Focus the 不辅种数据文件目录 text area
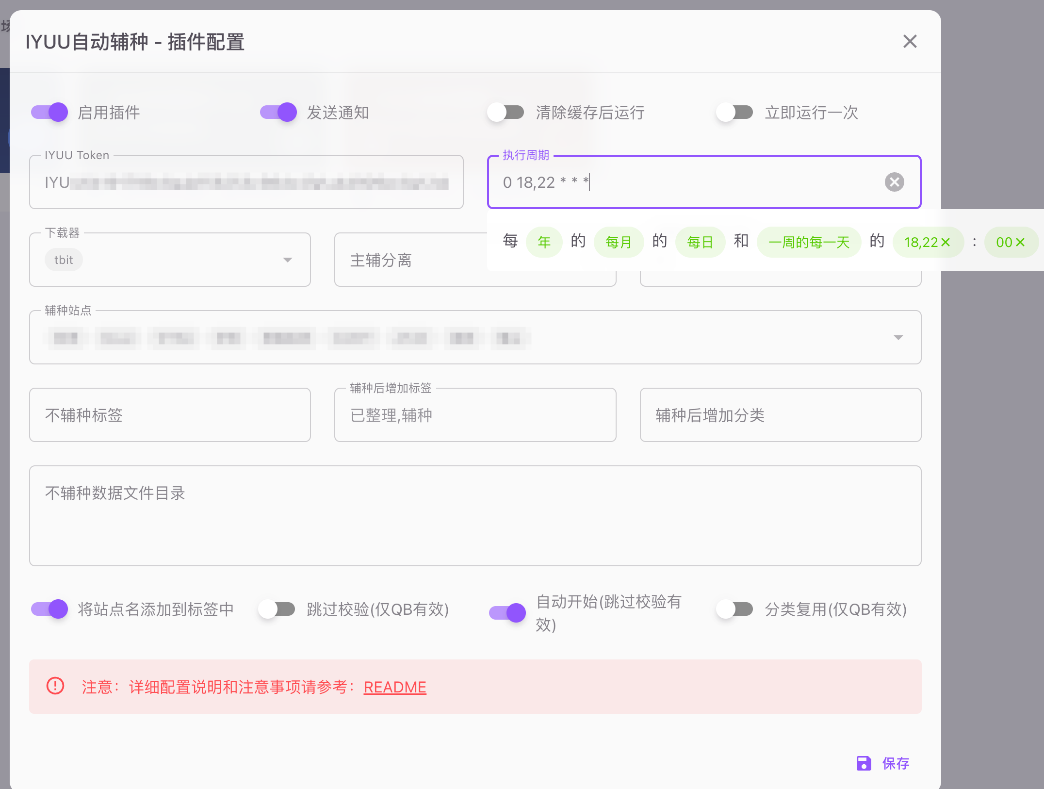 [475, 516]
